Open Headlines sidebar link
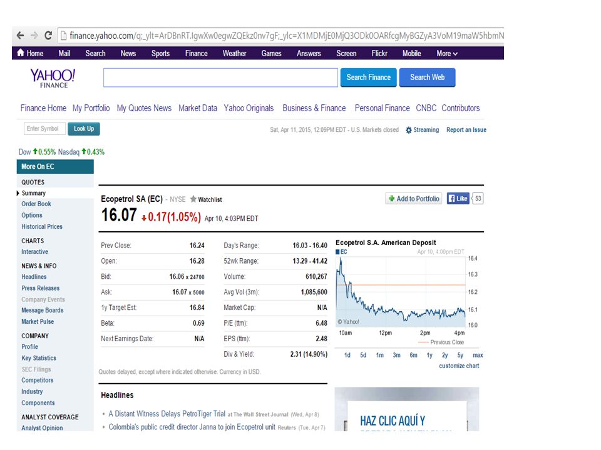 coord(34,277)
